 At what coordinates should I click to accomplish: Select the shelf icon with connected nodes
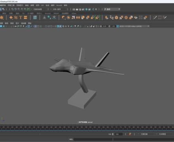point(112,17)
